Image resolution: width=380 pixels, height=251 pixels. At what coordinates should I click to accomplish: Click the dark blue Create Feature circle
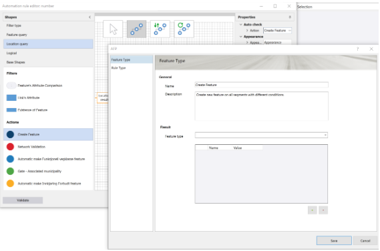[x=10, y=134]
